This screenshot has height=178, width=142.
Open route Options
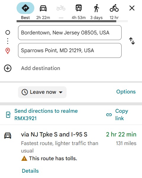point(126,92)
